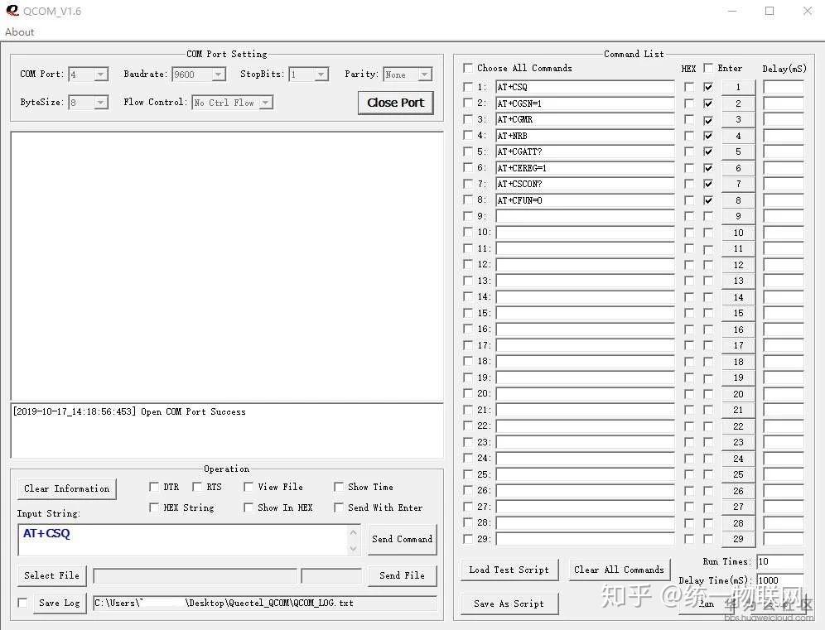Toggle the Send With Enter checkbox
This screenshot has width=825, height=630.
(339, 507)
